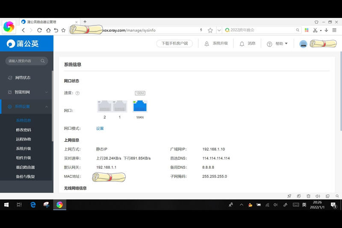Open 修改密码 in the sidebar
Image resolution: width=342 pixels, height=228 pixels.
(24, 130)
